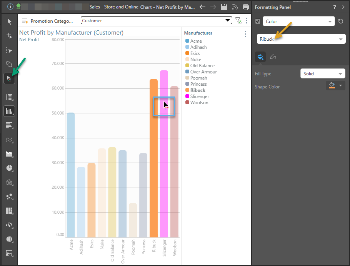Toggle Slicenger in the Manufacturer legend

[x=199, y=96]
